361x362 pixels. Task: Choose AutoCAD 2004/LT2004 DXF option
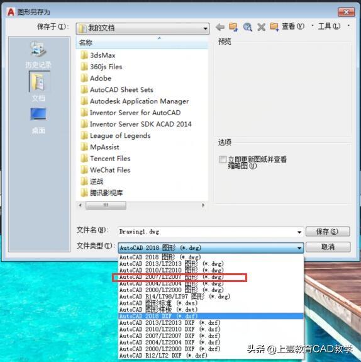point(211,342)
